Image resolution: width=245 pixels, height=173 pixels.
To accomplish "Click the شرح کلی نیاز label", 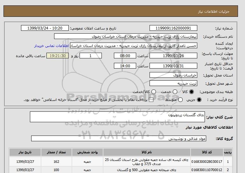I will click(220, 117).
